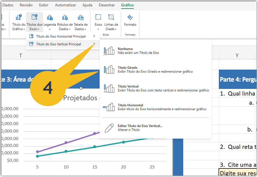The width and height of the screenshot is (258, 177).
Task: Click the $0.00 axis label
Action: (x=13, y=160)
